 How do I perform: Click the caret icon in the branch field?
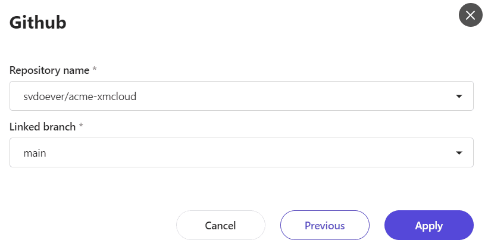pos(458,153)
